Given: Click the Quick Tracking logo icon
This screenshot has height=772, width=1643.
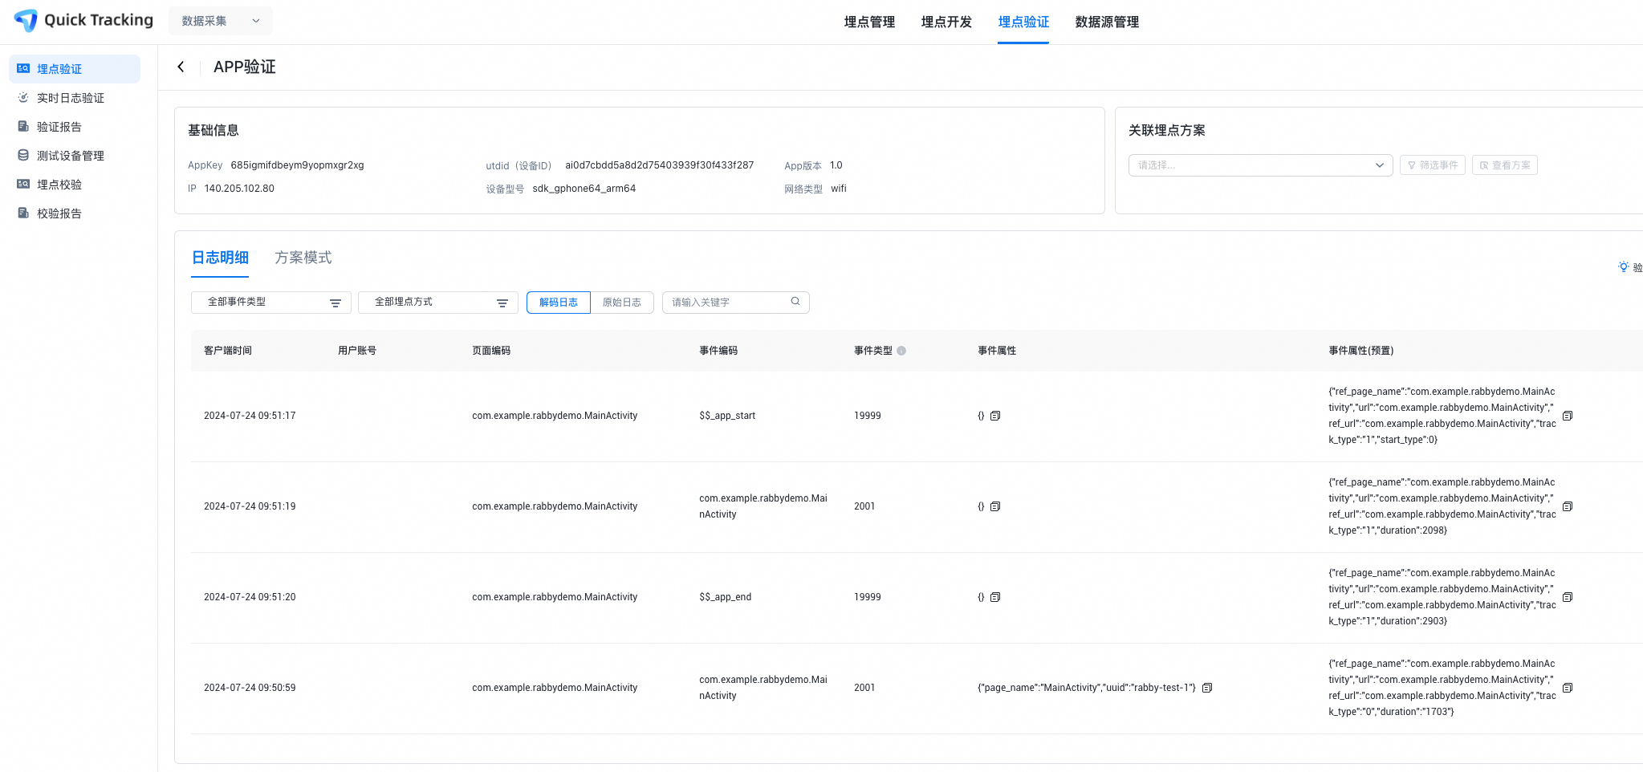Looking at the screenshot, I should click(x=26, y=20).
